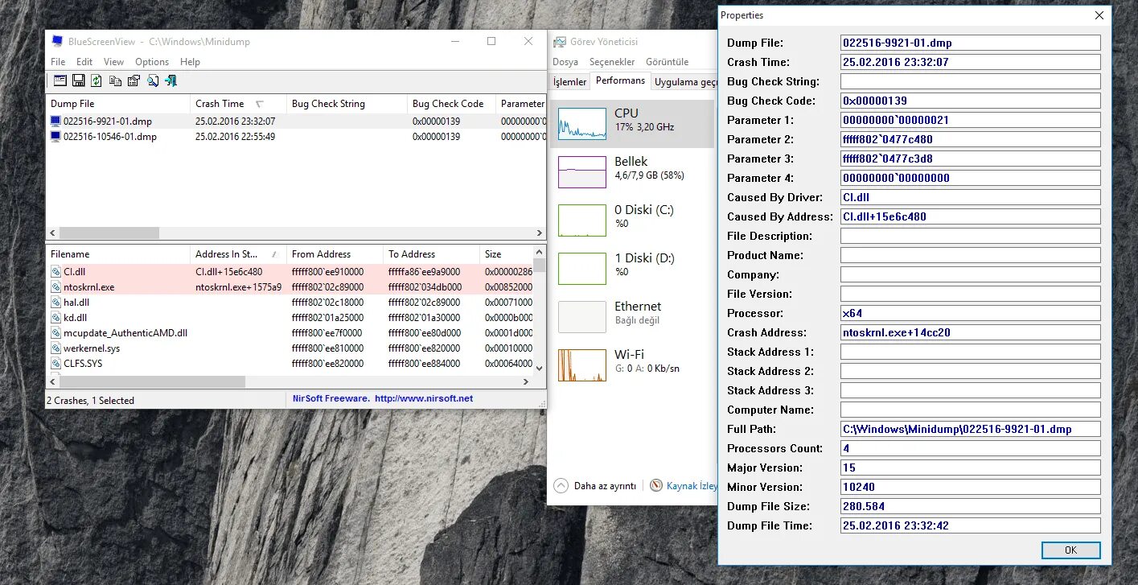Click the Wi-Fi activity graph thumbnail
Image resolution: width=1138 pixels, height=585 pixels.
(581, 365)
